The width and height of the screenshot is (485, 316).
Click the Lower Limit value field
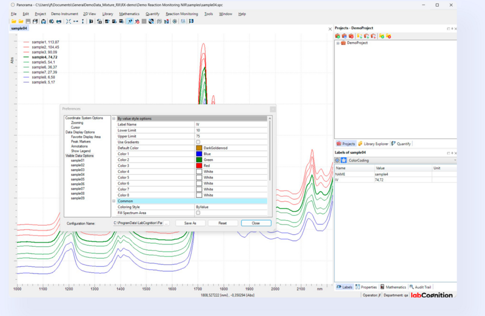tap(231, 130)
